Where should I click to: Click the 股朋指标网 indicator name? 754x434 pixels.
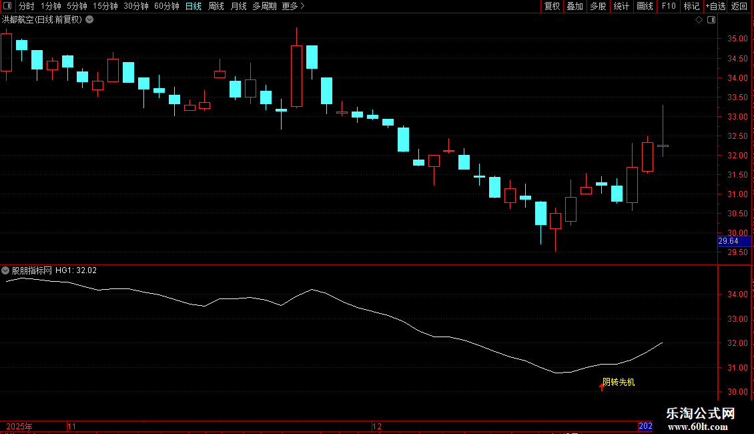(x=32, y=270)
